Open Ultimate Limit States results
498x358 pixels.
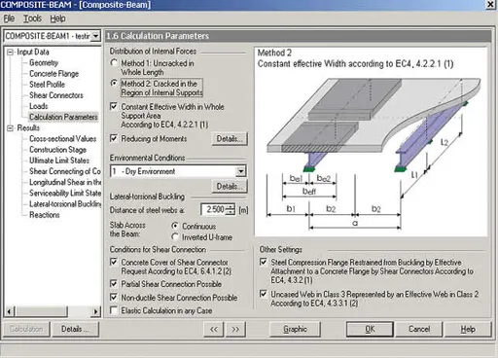pyautogui.click(x=59, y=161)
